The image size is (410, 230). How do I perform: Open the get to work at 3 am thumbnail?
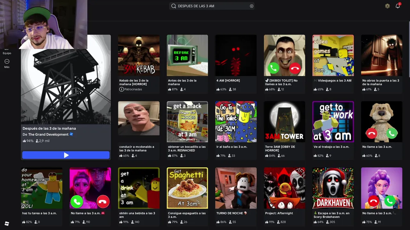click(x=333, y=122)
